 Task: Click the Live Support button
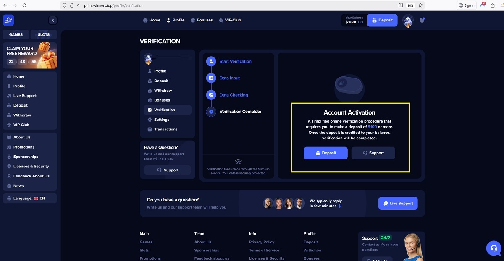[x=398, y=203]
